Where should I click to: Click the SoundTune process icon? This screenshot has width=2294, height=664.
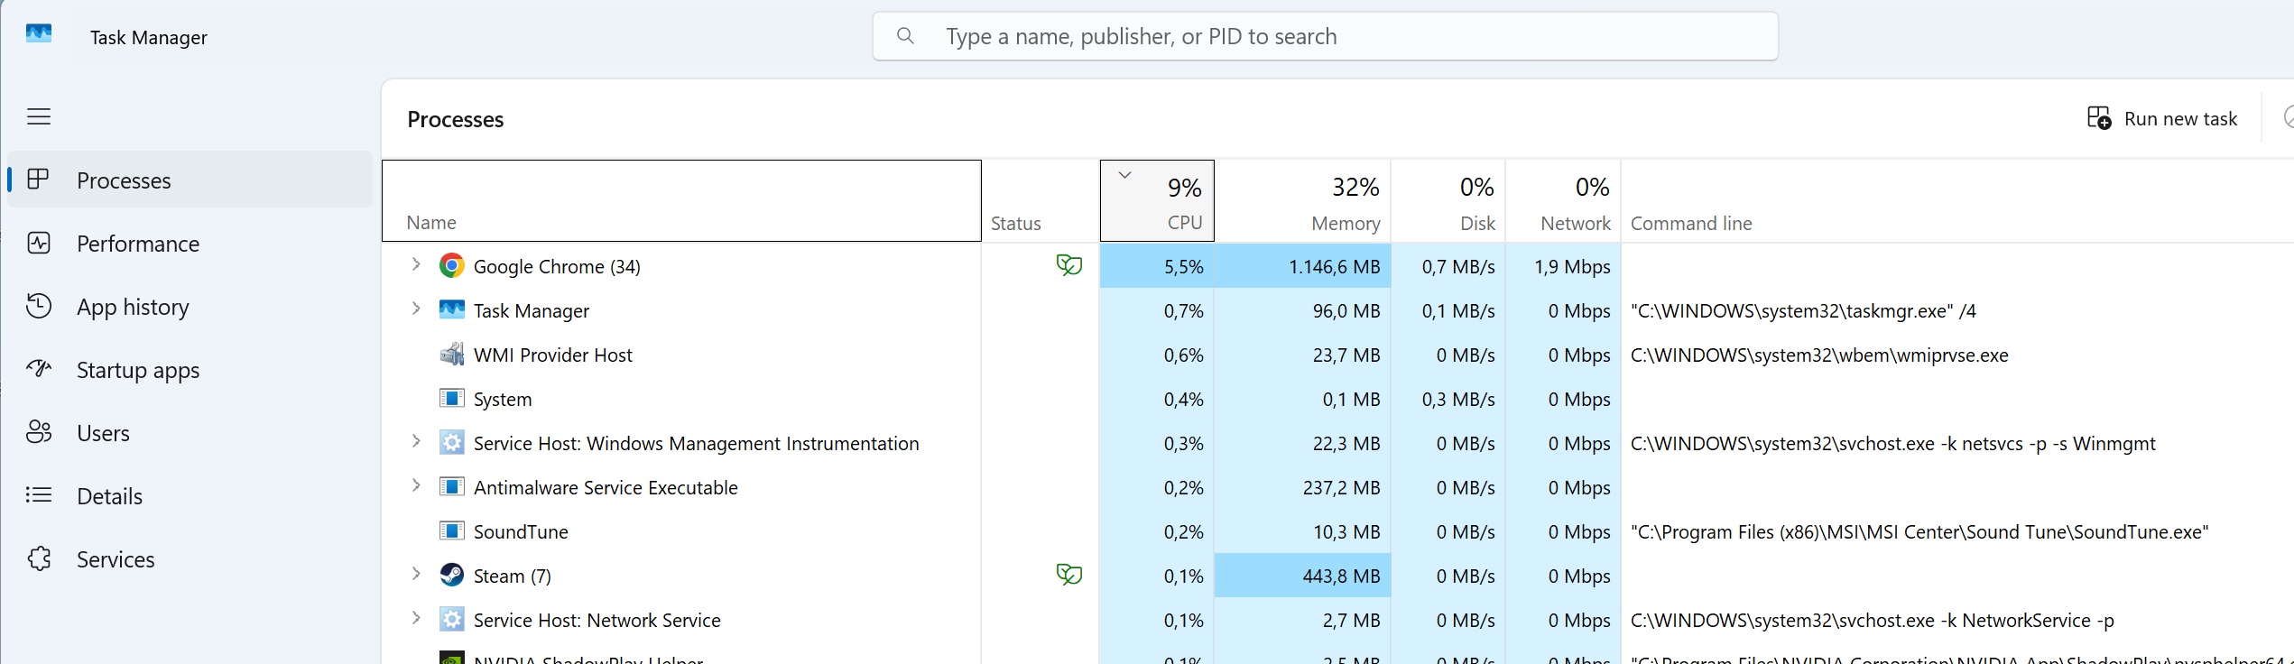451,530
